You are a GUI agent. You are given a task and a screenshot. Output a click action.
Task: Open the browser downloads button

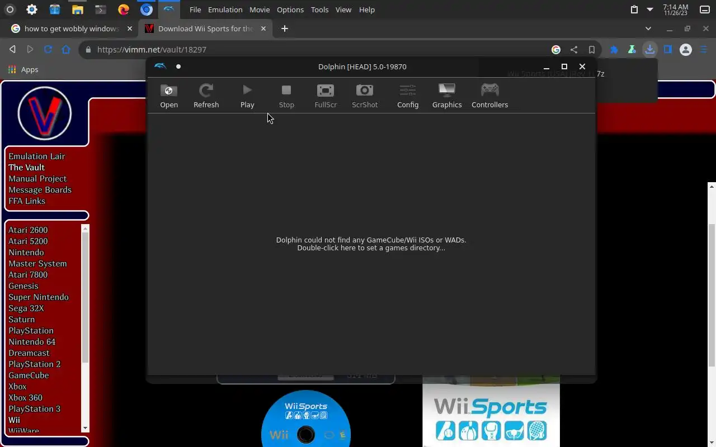649,49
